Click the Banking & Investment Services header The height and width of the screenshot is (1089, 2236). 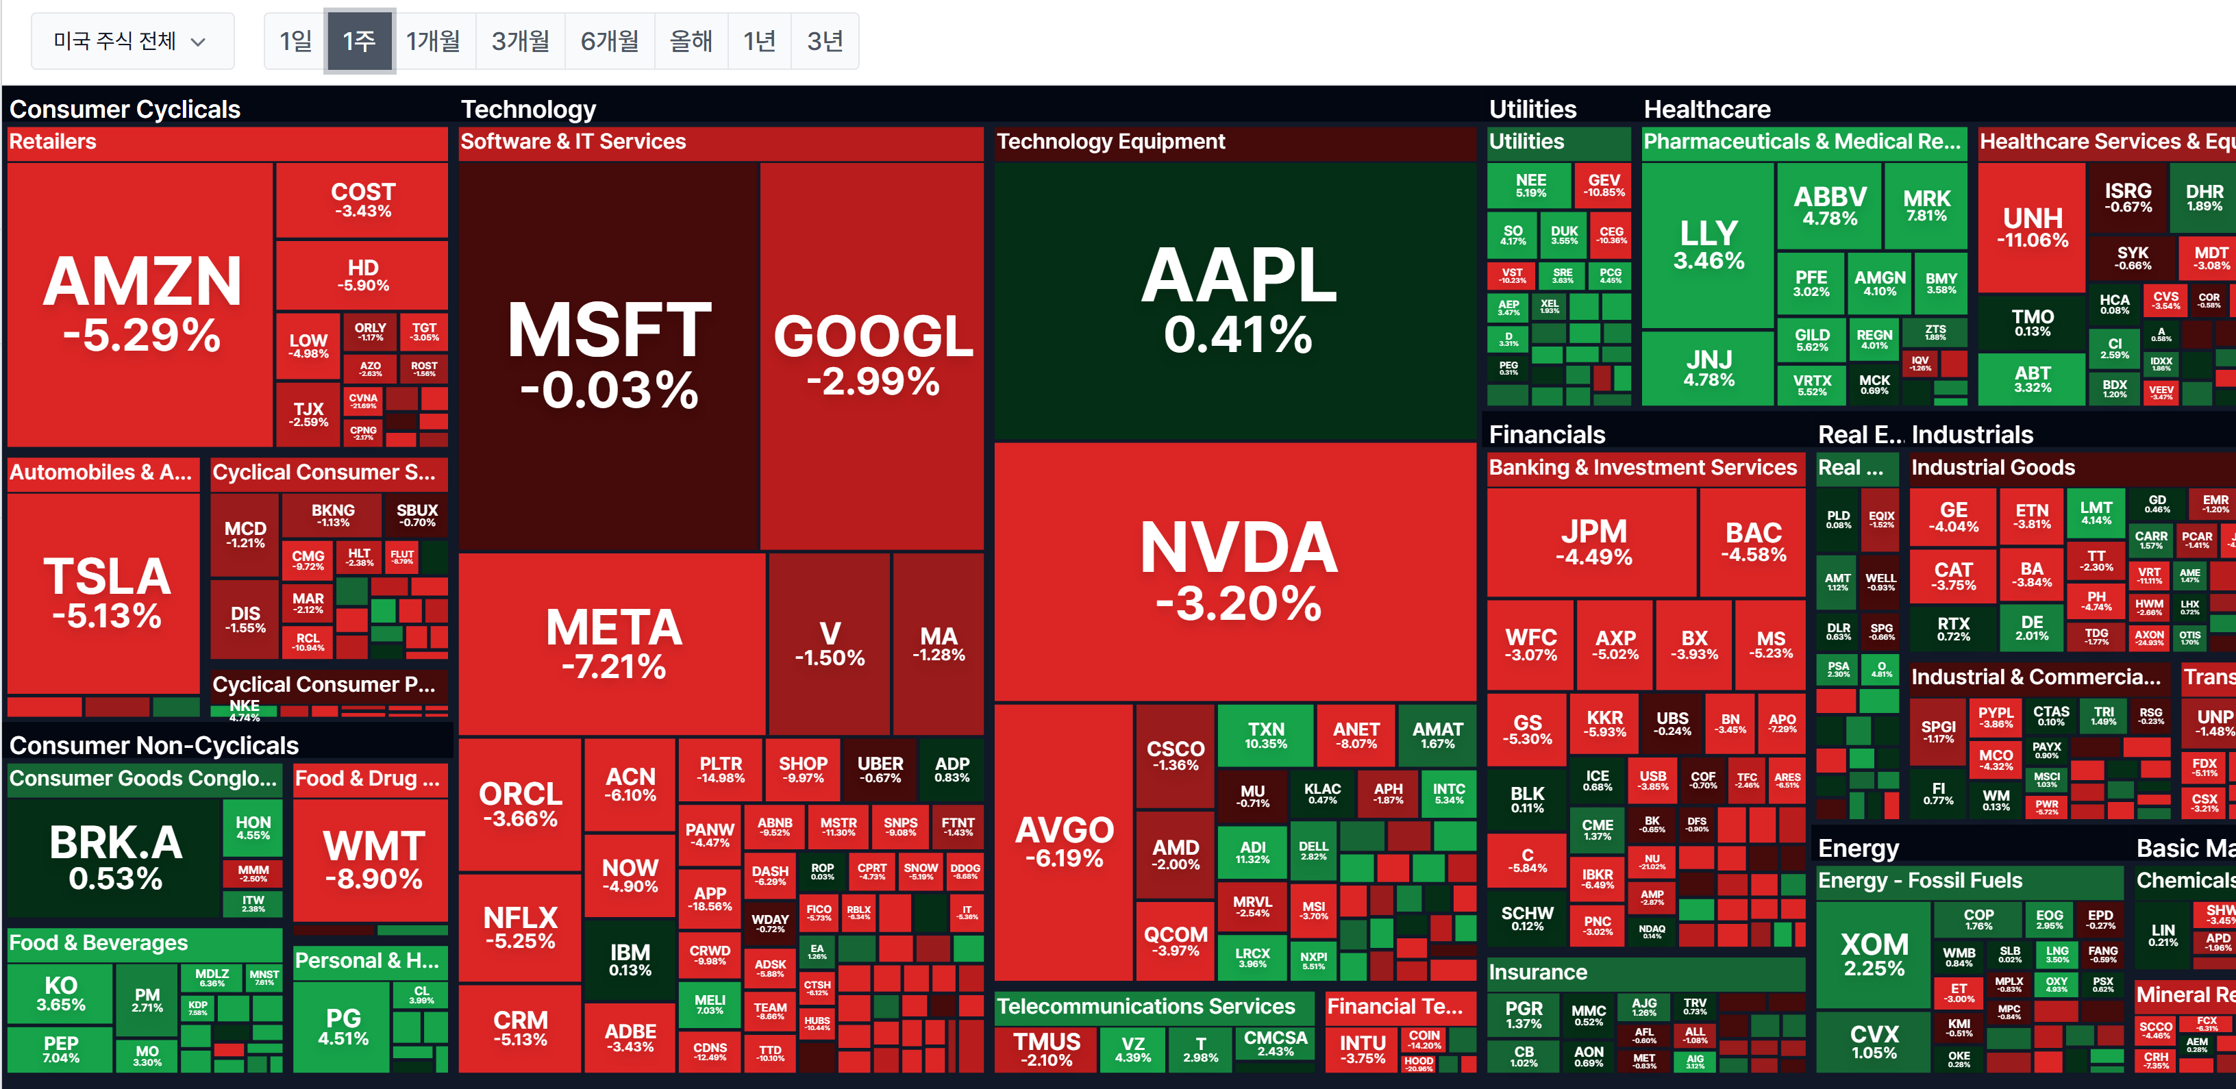click(x=1641, y=468)
